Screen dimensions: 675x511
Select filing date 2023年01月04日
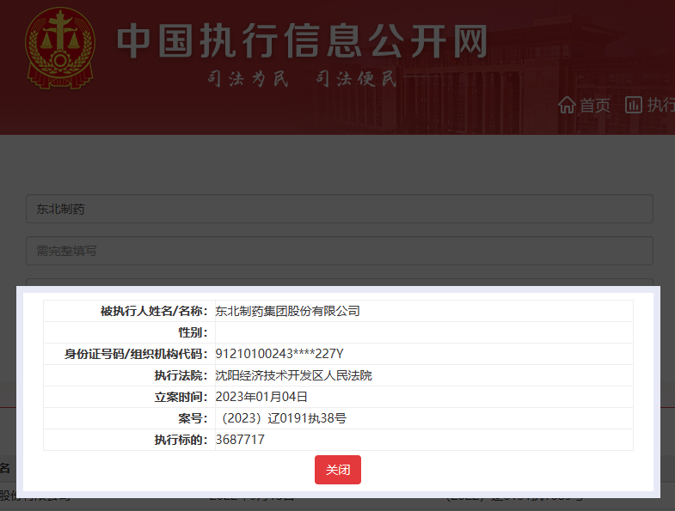261,397
